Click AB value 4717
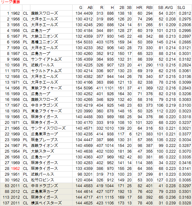The image size is (192, 206). pos(88,197)
